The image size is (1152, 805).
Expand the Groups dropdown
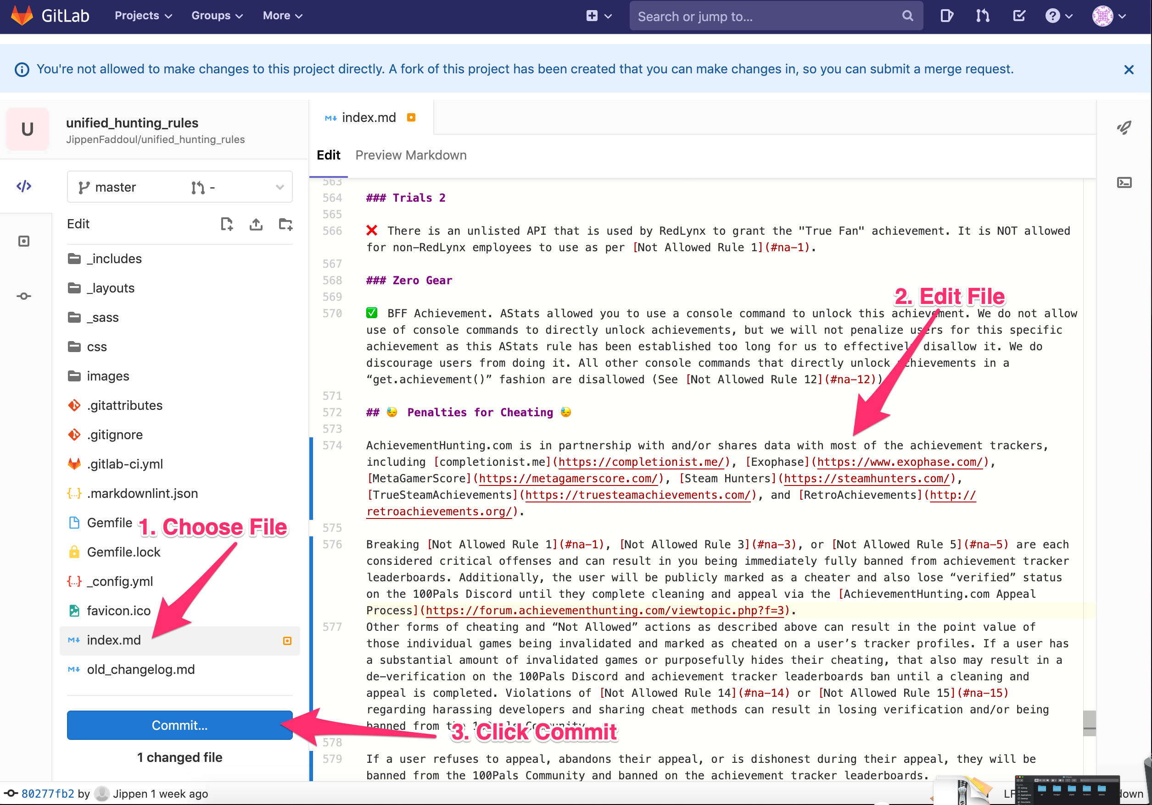click(217, 16)
